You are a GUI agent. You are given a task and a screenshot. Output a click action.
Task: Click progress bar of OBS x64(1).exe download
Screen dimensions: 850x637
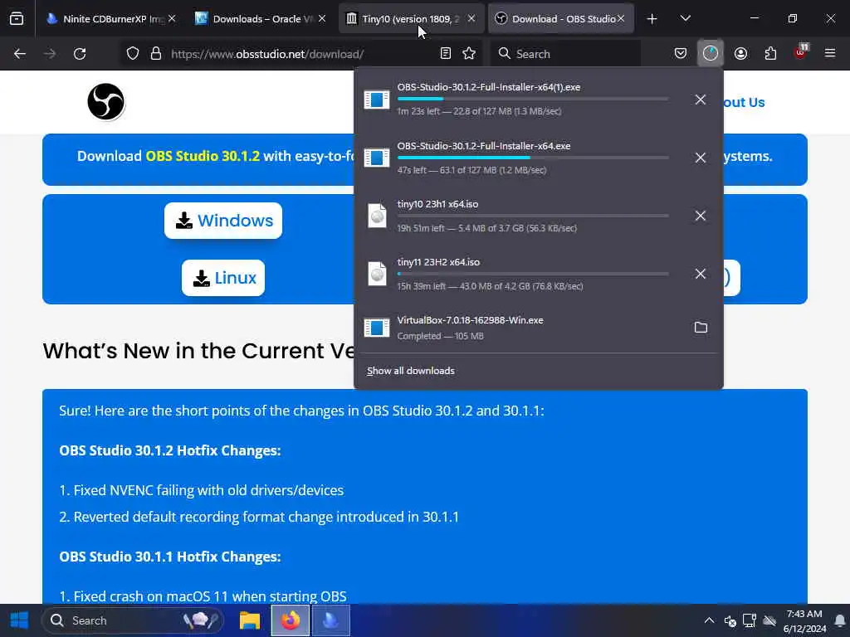(533, 100)
